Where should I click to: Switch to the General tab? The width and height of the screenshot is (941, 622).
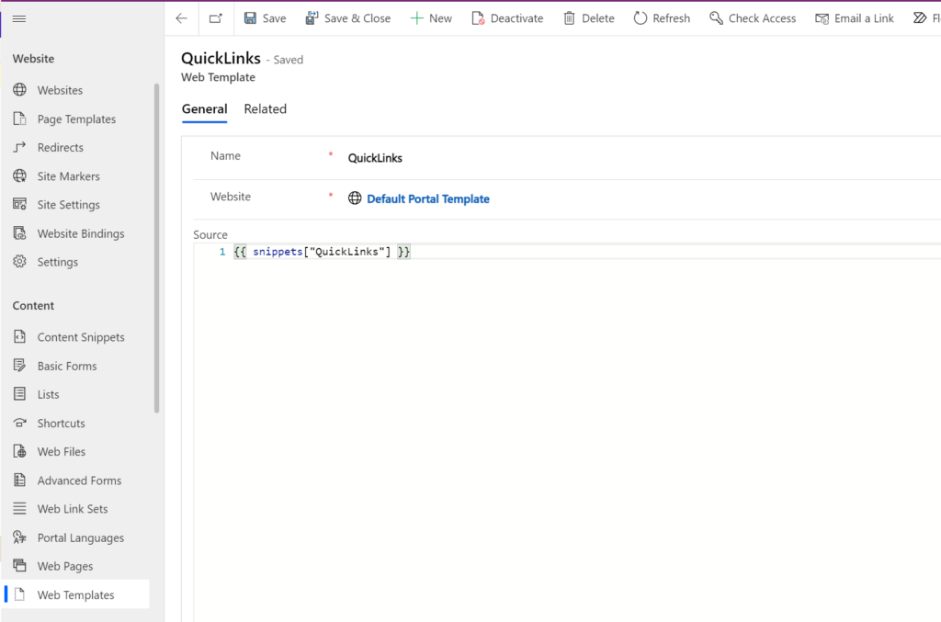point(205,109)
